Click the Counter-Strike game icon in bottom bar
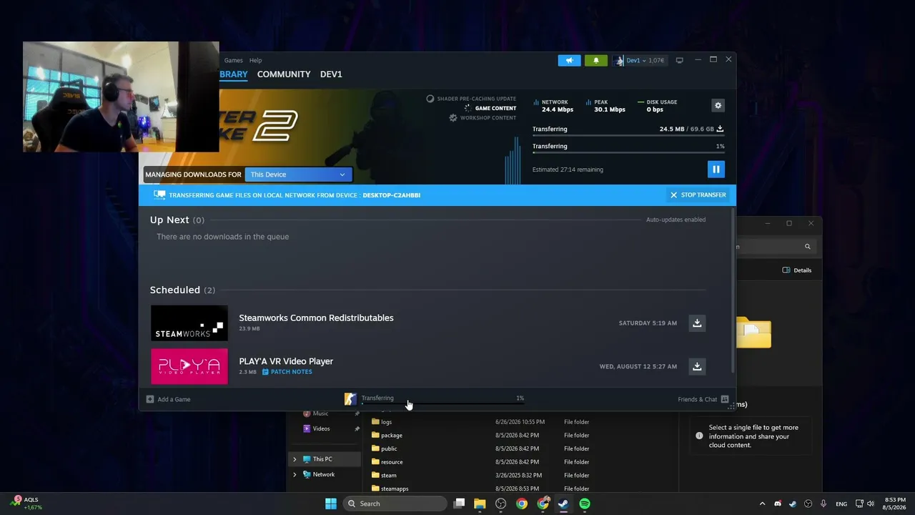This screenshot has height=515, width=915. 350,399
